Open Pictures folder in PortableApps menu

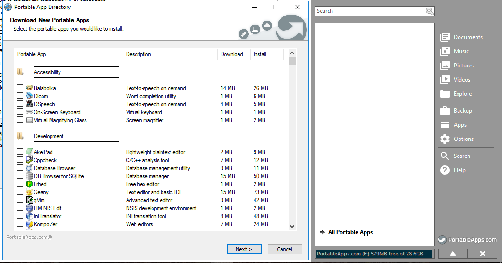(x=457, y=65)
